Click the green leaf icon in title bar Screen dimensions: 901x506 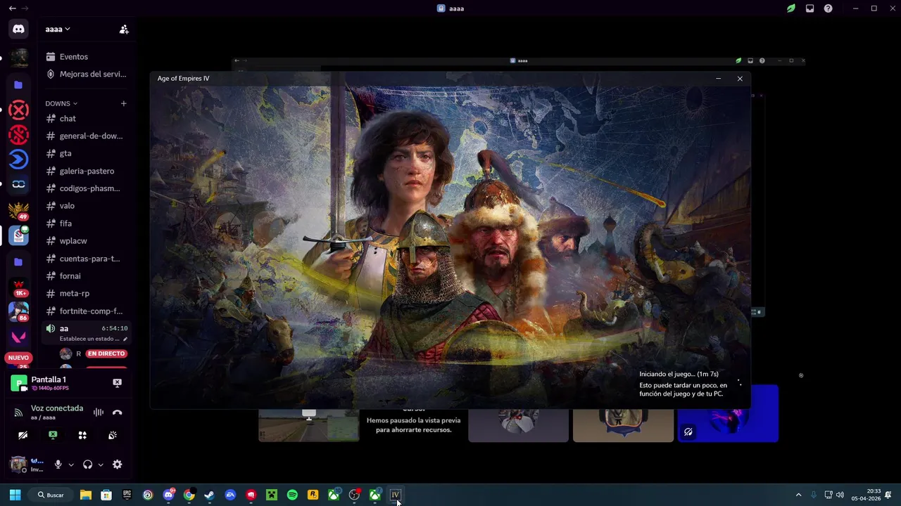pos(791,8)
